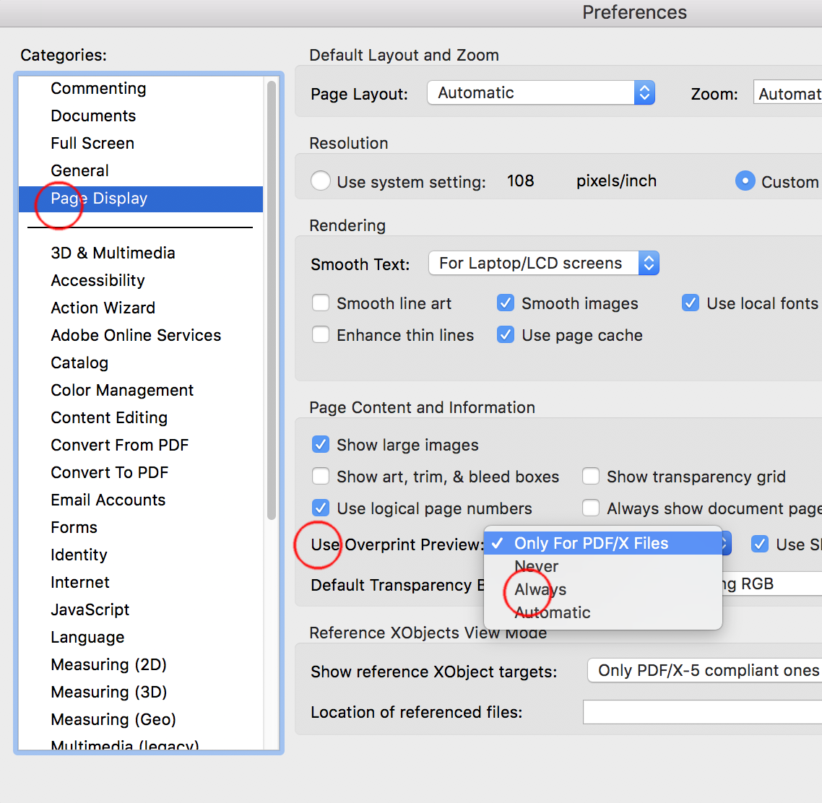
Task: Toggle the Use page cache checkbox
Action: pos(506,334)
